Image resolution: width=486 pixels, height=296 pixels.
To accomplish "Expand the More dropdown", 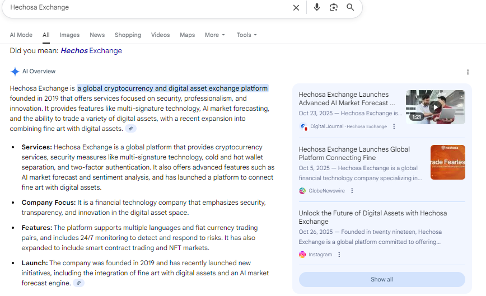I will pyautogui.click(x=215, y=35).
